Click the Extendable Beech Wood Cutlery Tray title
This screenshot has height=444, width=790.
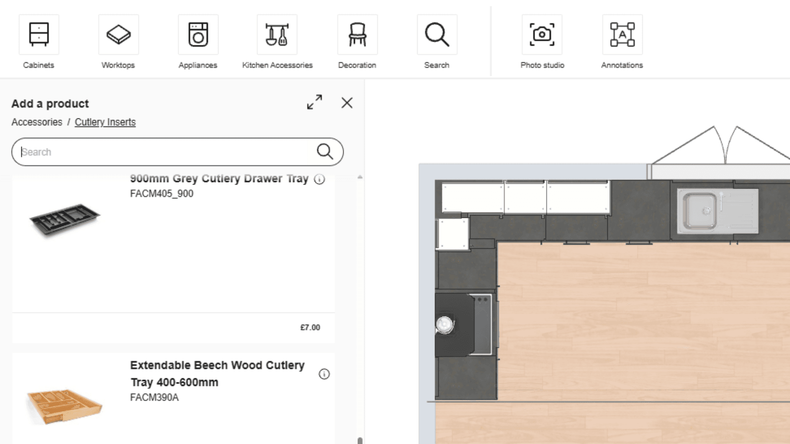[218, 374]
